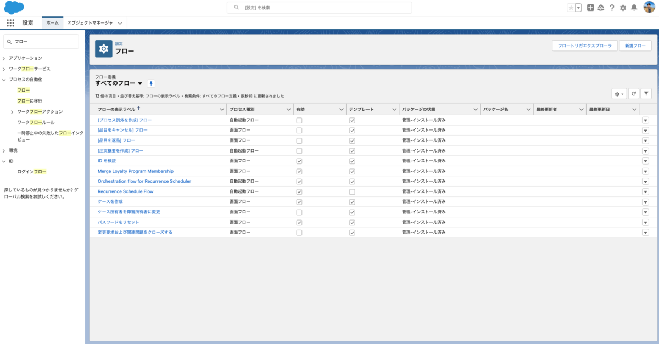Viewport: 659px width, 344px height.
Task: Select フローに移行 in sidebar
Action: [30, 101]
